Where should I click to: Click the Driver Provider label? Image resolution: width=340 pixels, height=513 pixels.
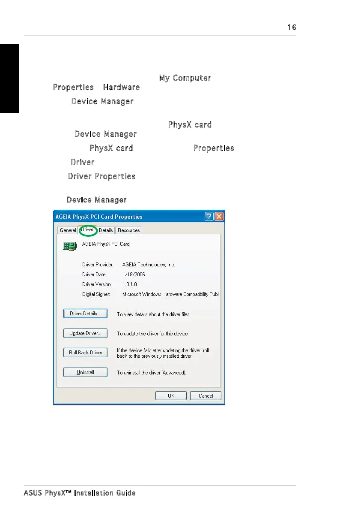(x=98, y=265)
